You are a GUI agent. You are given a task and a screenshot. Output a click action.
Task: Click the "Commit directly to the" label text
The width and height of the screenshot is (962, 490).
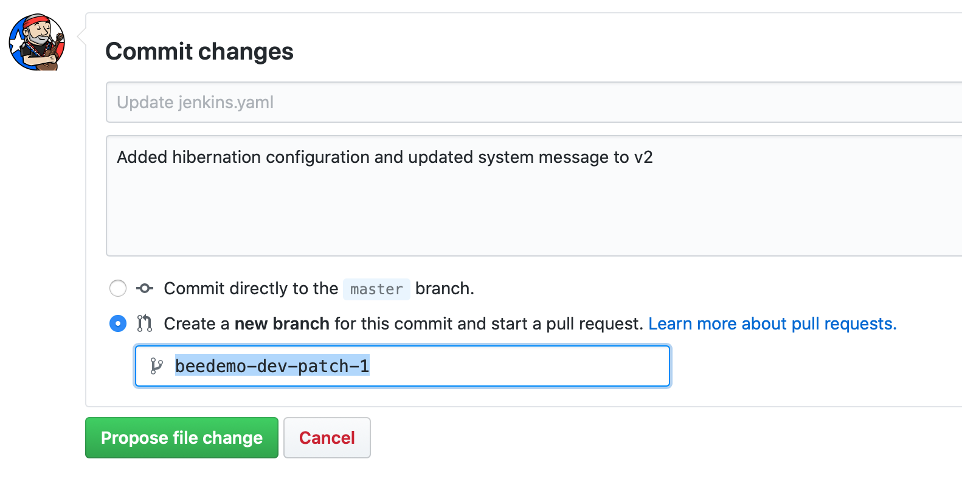(251, 288)
